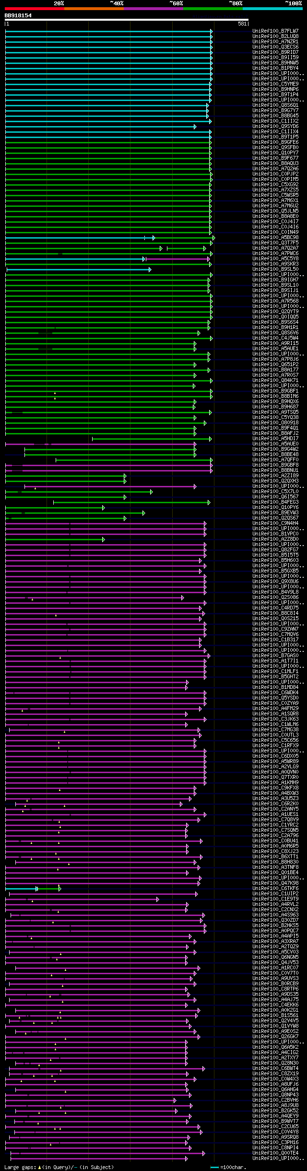307x1171 pixels.
Task: Select hit label UniRef100_C6R2K0
Action: coord(275,803)
